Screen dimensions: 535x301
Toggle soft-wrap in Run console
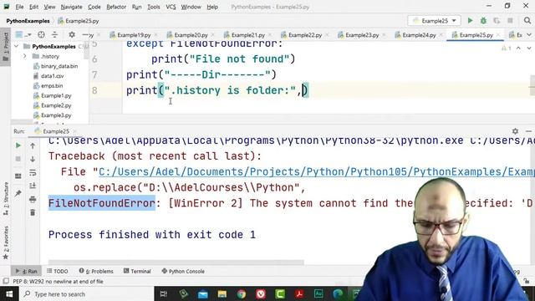(x=33, y=173)
